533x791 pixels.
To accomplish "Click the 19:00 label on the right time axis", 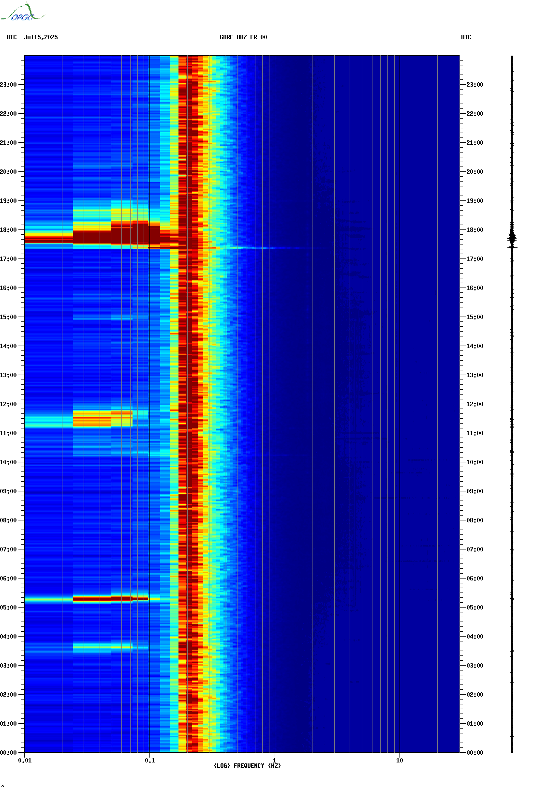I will point(475,201).
